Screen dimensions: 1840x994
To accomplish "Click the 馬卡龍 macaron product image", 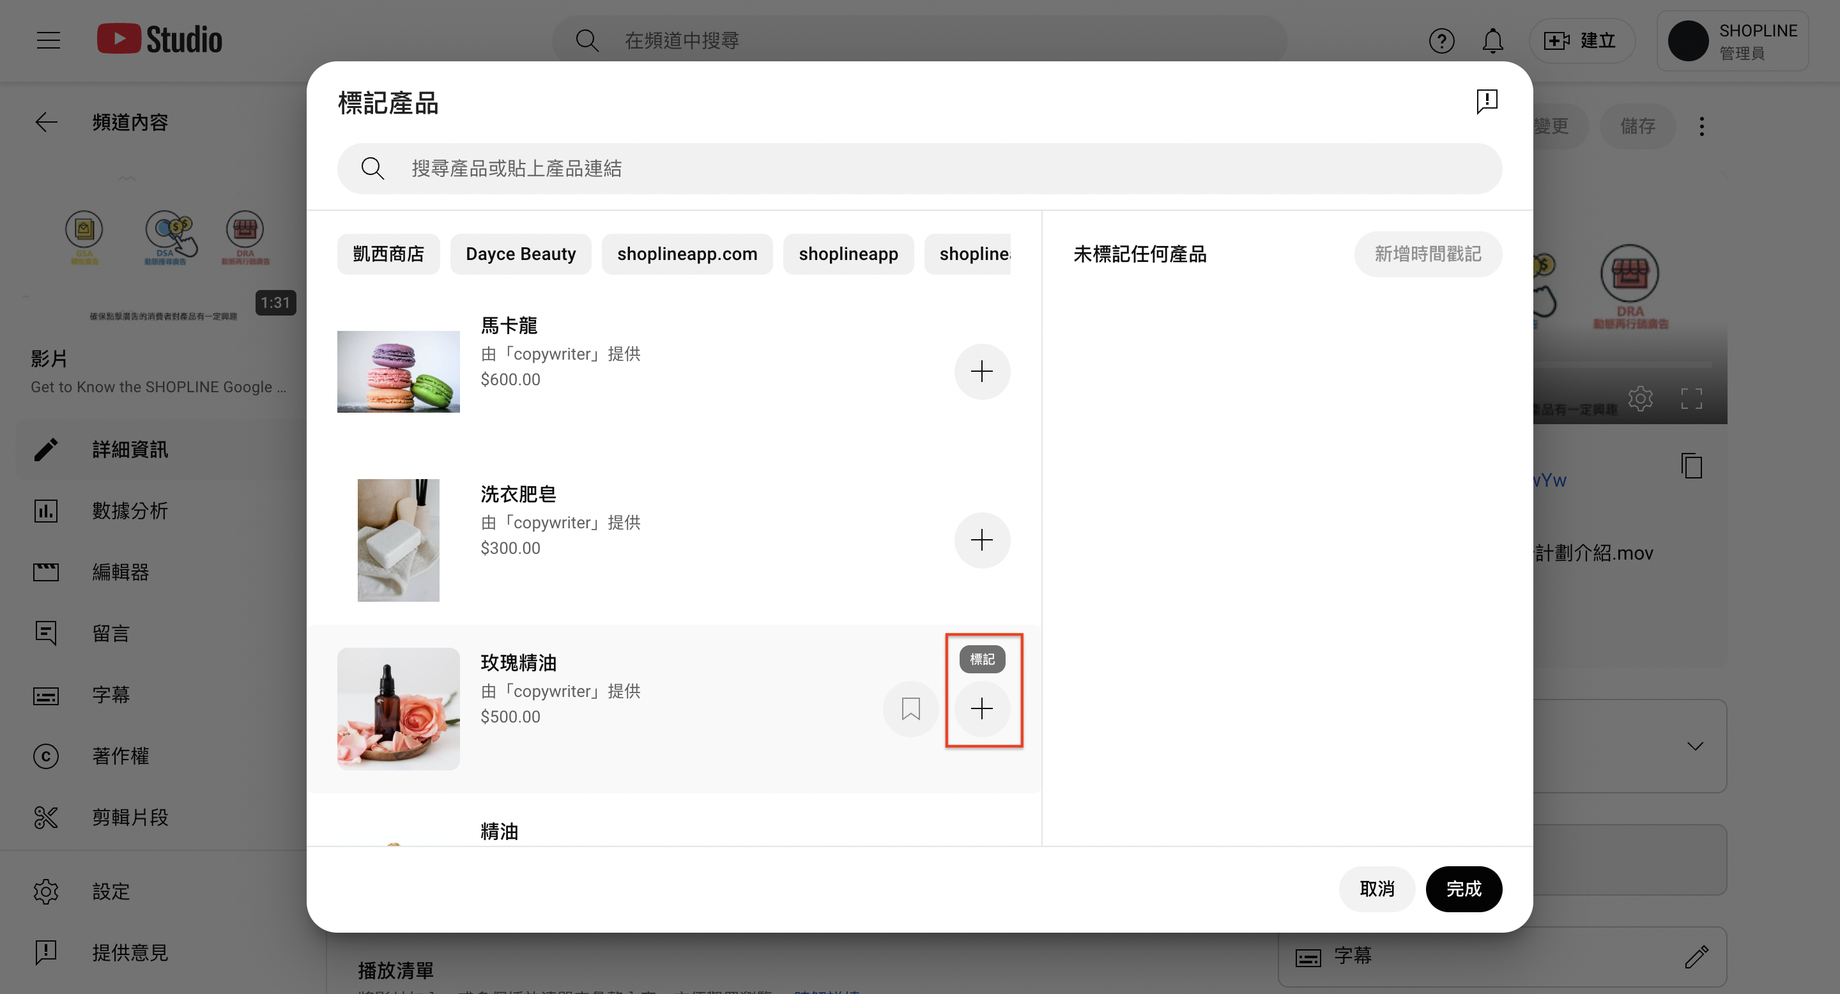I will click(x=399, y=371).
